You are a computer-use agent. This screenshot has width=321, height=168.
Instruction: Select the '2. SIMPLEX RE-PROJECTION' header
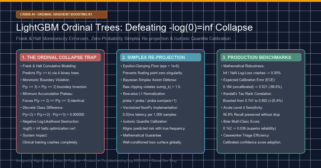[160, 57]
